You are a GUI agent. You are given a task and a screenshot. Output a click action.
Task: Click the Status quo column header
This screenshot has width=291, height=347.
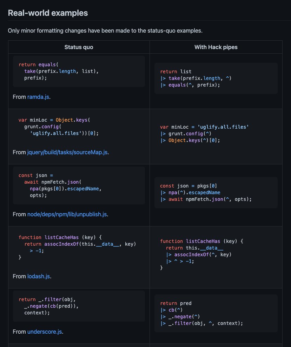pyautogui.click(x=79, y=47)
